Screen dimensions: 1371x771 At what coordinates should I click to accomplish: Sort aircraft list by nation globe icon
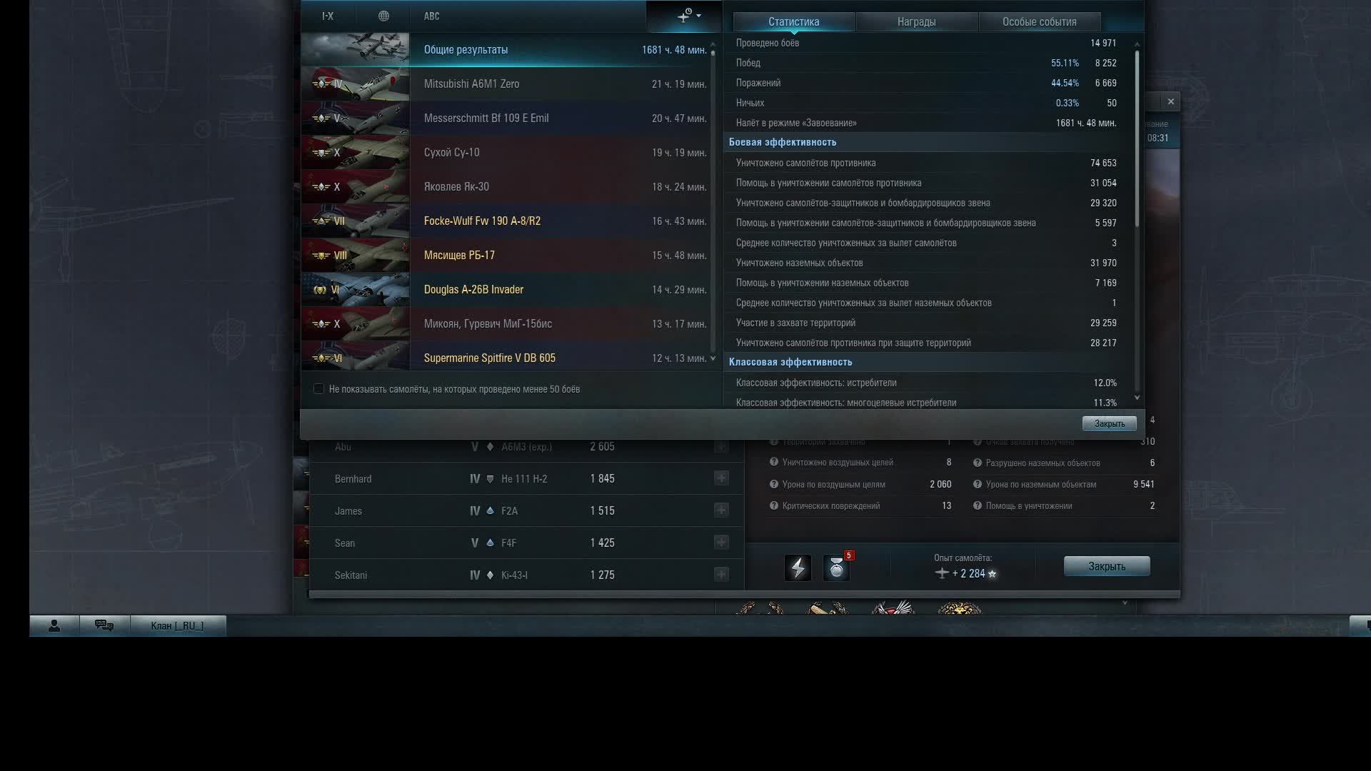click(x=383, y=16)
